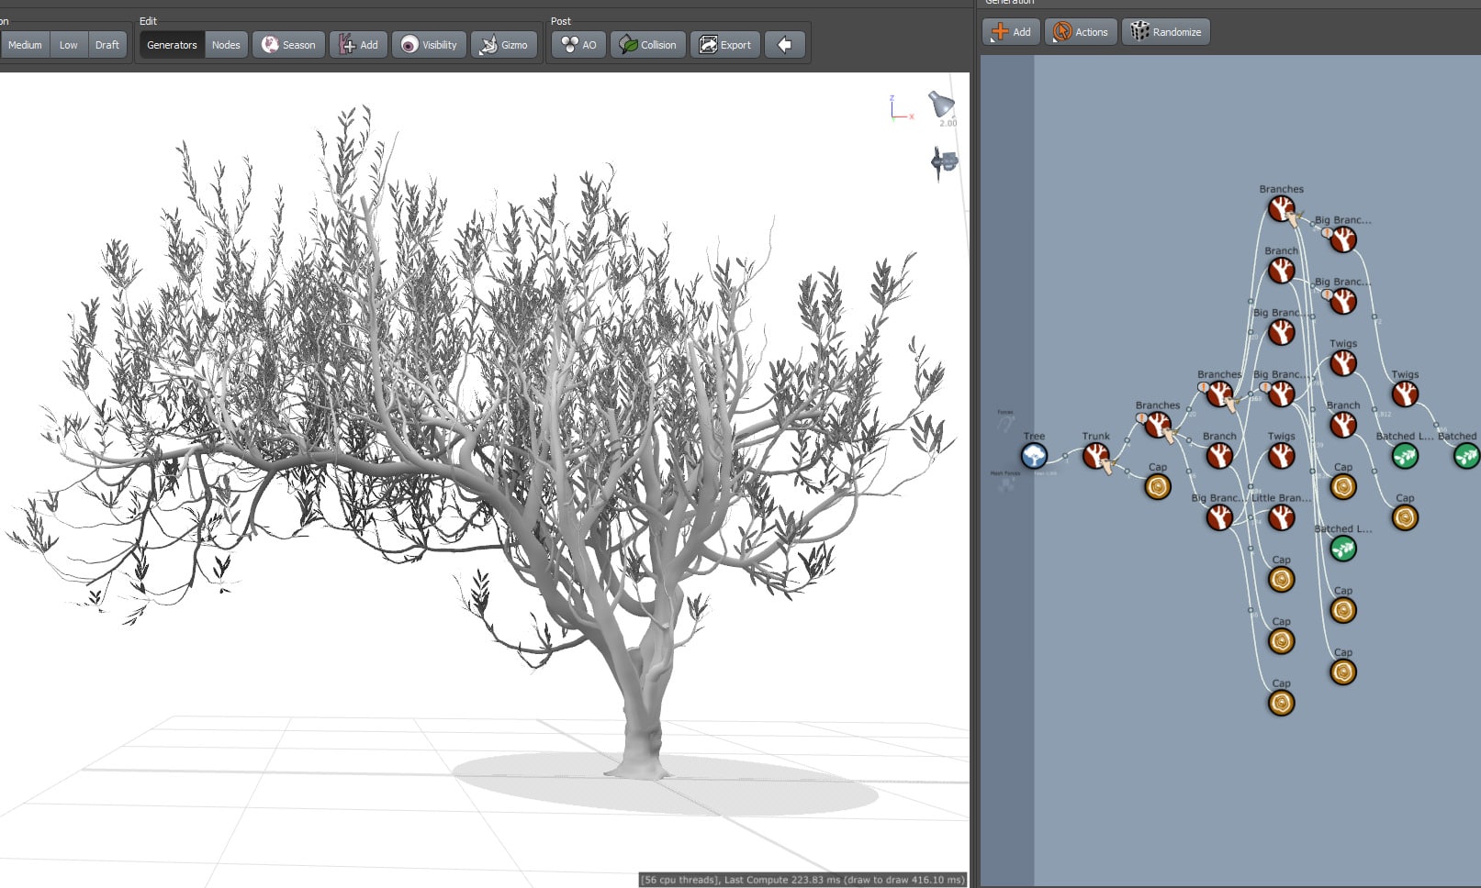Select the Cap node beside Trunk
The height and width of the screenshot is (888, 1481).
tap(1157, 486)
